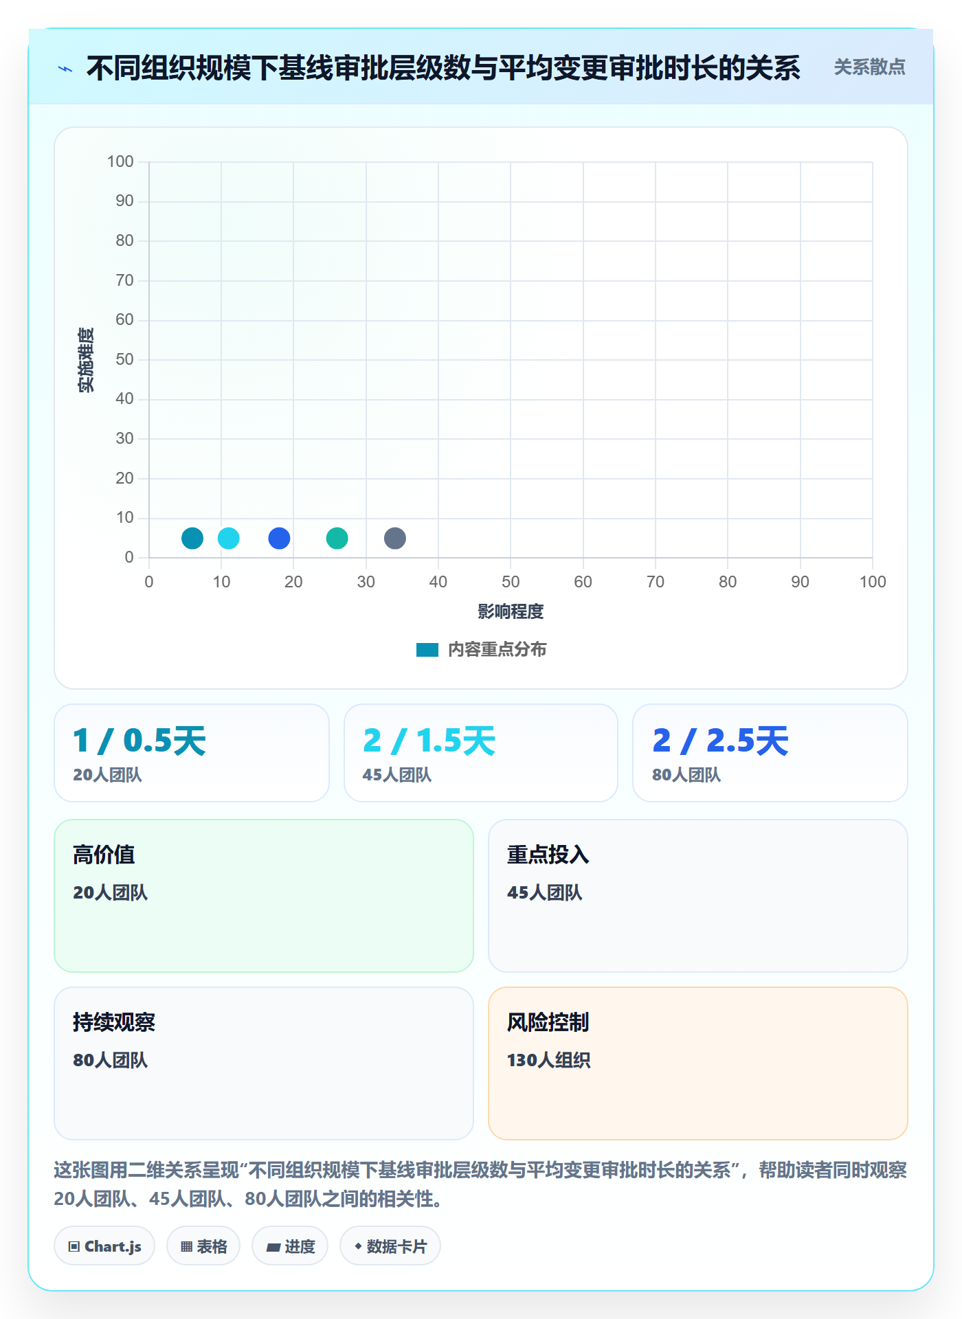Click the x-axis tick label "50"

511,582
